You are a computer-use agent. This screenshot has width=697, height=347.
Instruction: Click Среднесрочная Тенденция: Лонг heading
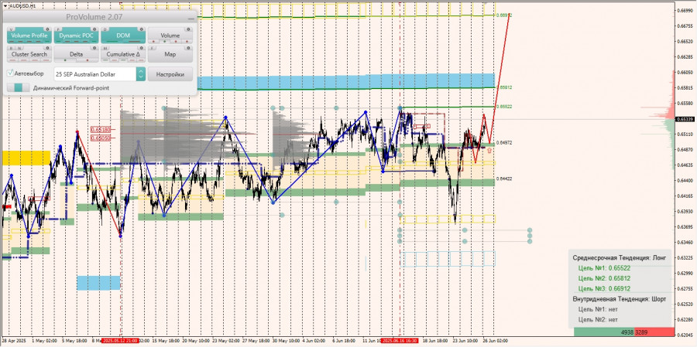[620, 258]
